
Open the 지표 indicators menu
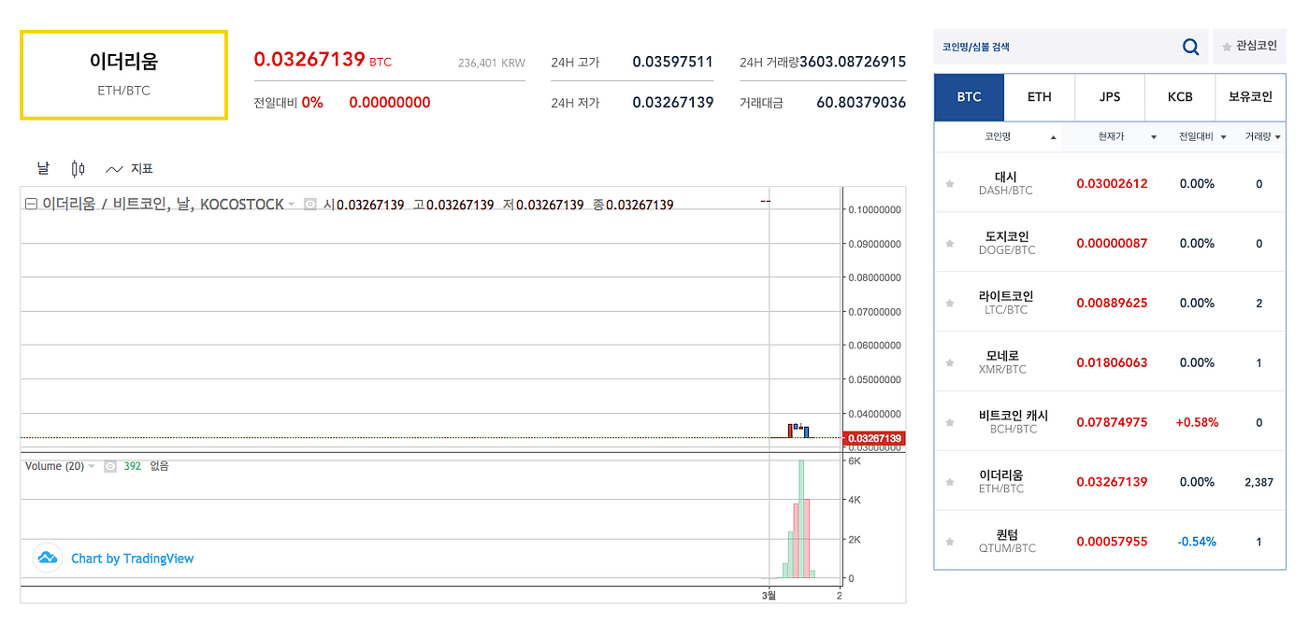[x=129, y=169]
